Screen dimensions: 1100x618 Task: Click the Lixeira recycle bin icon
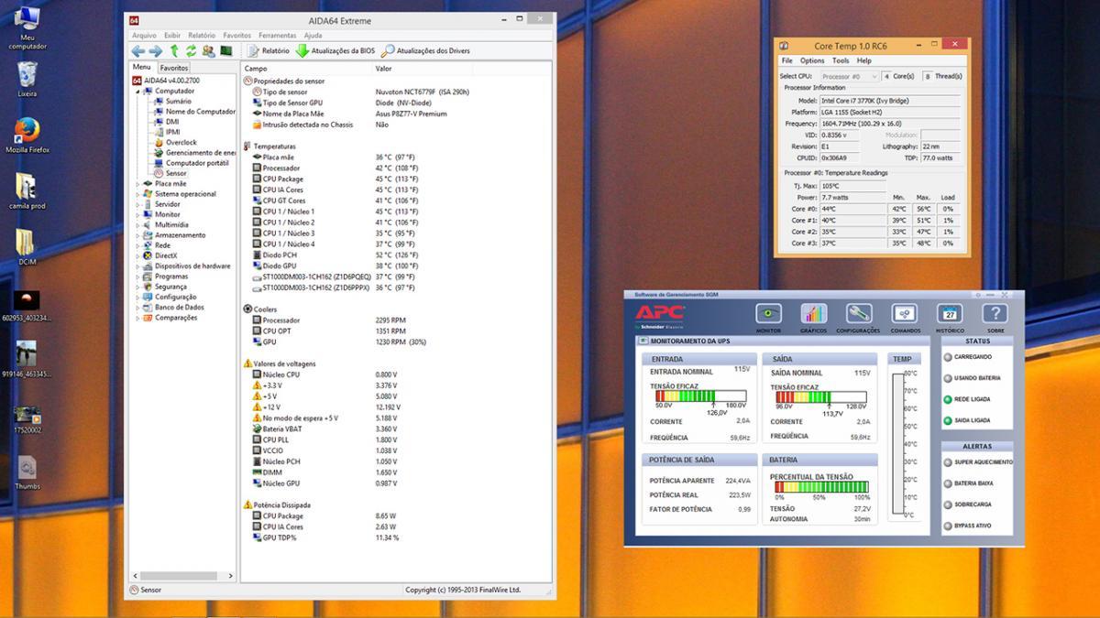point(27,79)
